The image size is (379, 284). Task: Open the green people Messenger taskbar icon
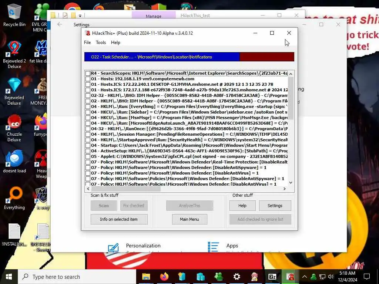tap(219, 277)
